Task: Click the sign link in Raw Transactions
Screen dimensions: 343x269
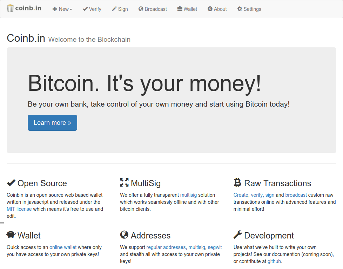Action: pos(270,195)
